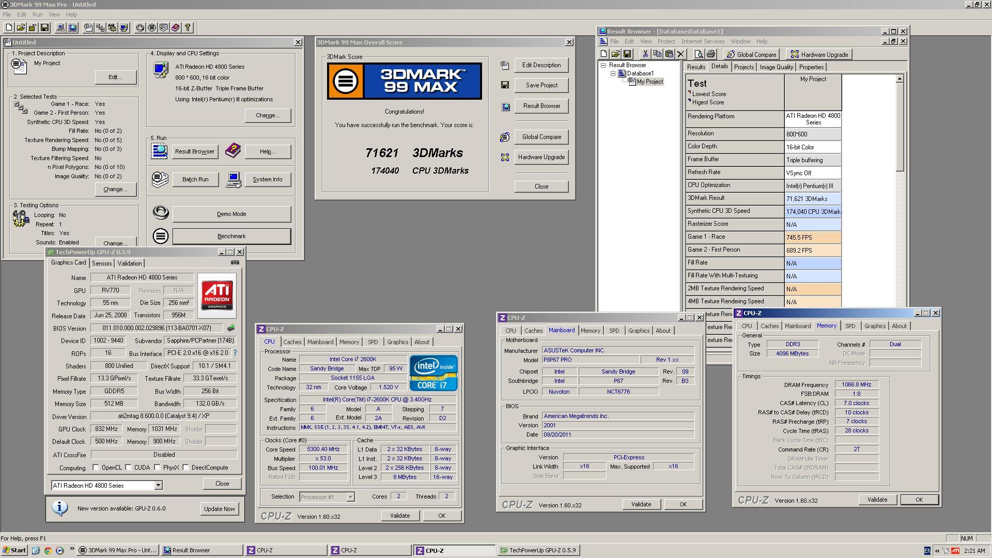This screenshot has height=558, width=992.
Task: Click Paste icon in Result Browser toolbar
Action: (669, 54)
